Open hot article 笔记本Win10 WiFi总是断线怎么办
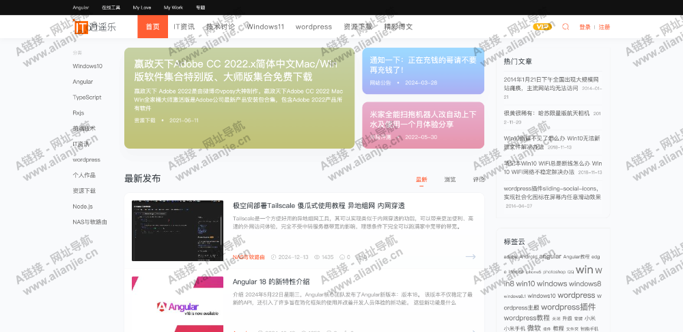The width and height of the screenshot is (683, 332). (x=553, y=168)
